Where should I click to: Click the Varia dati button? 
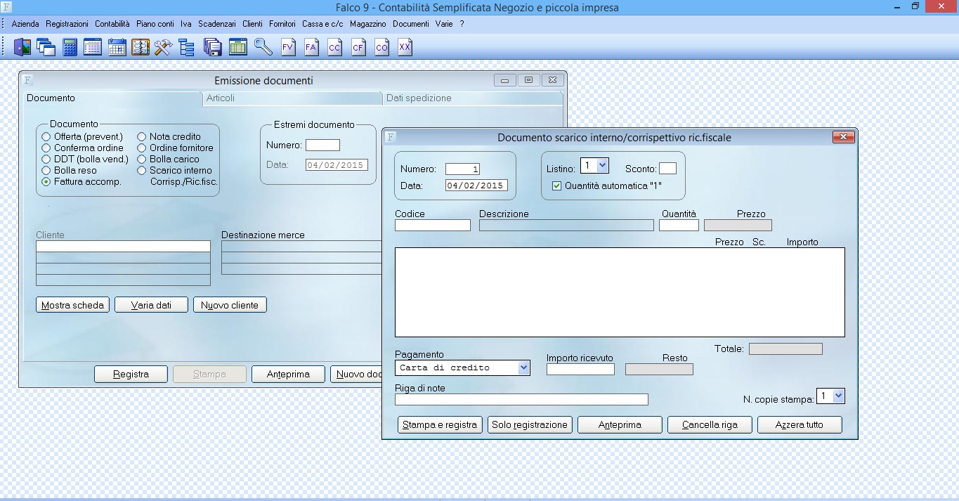[x=151, y=305]
